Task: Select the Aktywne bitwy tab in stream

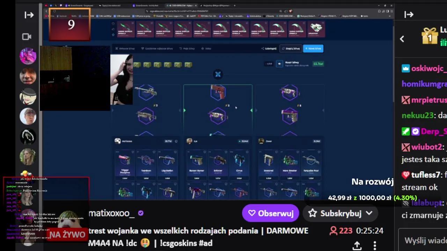Action: point(125,48)
